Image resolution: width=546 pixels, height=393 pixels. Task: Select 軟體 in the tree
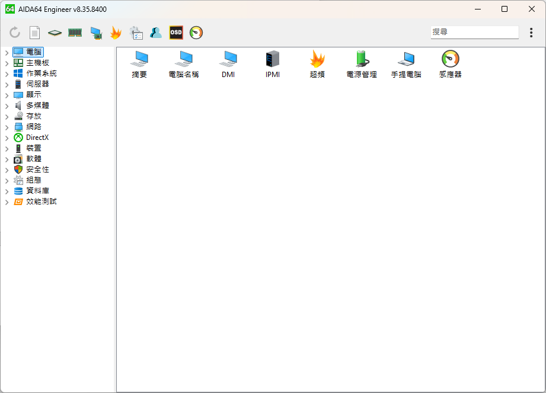27,159
